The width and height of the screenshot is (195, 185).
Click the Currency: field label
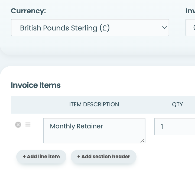[x=28, y=11]
